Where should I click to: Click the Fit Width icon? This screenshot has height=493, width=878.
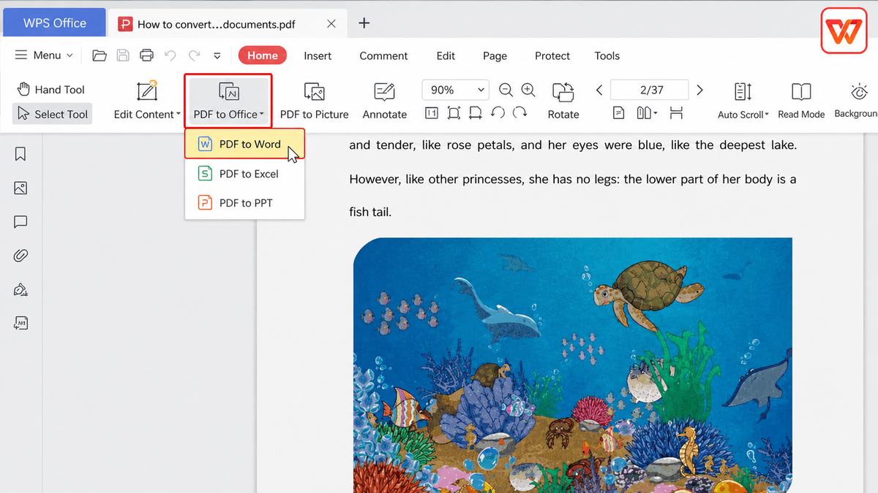[476, 113]
